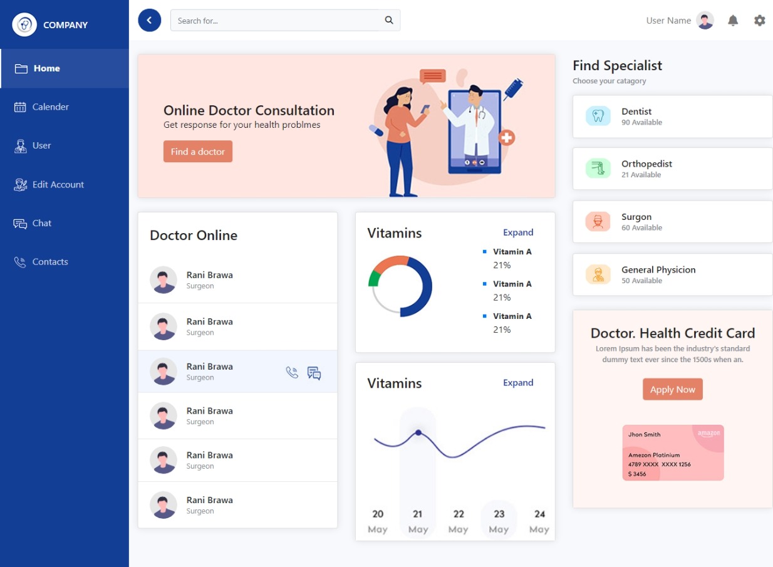Image resolution: width=773 pixels, height=567 pixels.
Task: Expand the Vitamins line chart card
Action: [518, 383]
